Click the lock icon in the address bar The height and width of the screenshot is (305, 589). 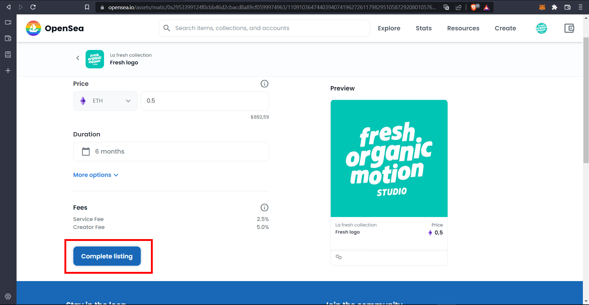tap(102, 7)
